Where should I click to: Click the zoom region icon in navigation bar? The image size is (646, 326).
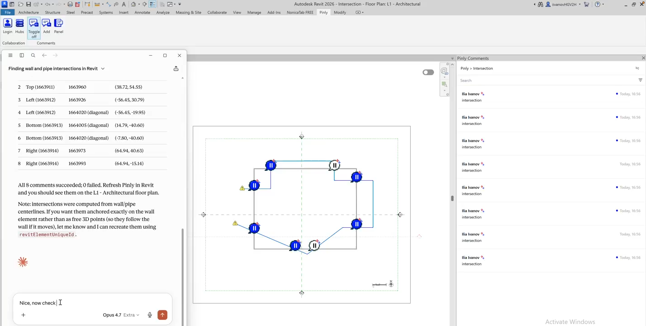444,84
